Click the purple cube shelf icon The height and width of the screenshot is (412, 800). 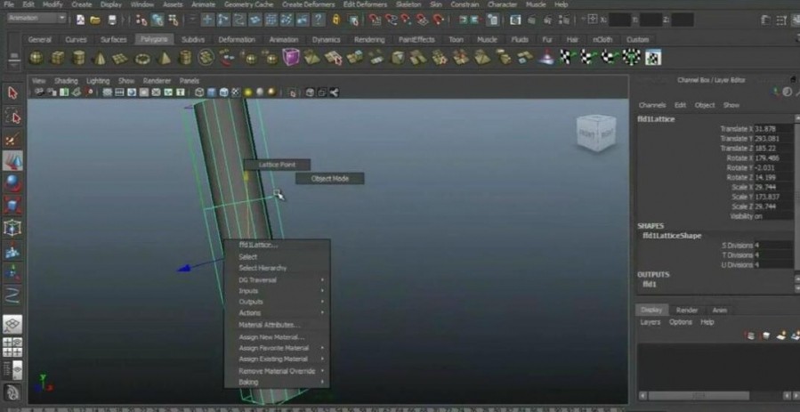(291, 57)
